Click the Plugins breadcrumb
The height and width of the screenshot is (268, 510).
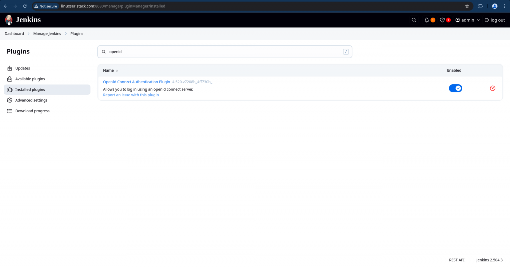(77, 34)
